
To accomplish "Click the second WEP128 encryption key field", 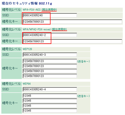I will click(x=50, y=66).
